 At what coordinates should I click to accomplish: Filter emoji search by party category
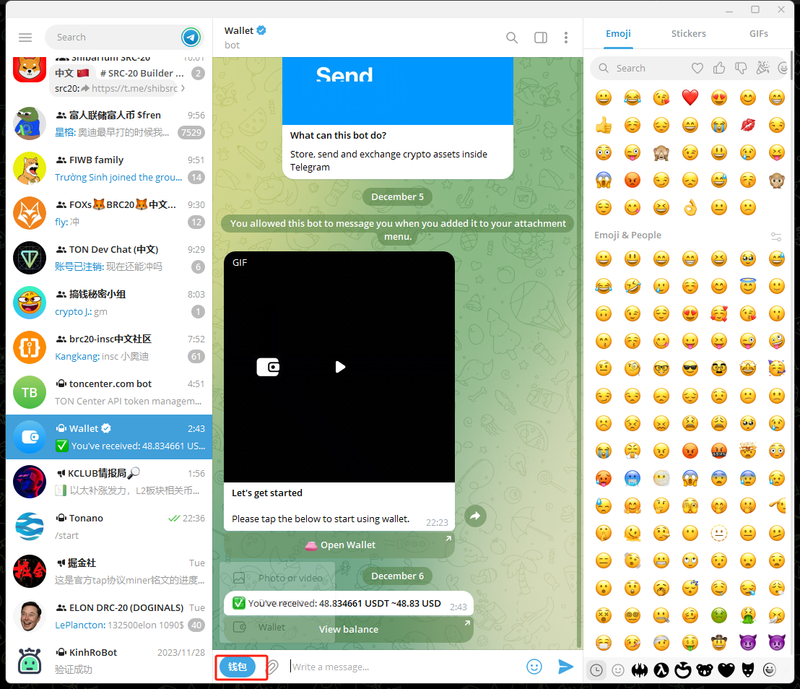(762, 68)
